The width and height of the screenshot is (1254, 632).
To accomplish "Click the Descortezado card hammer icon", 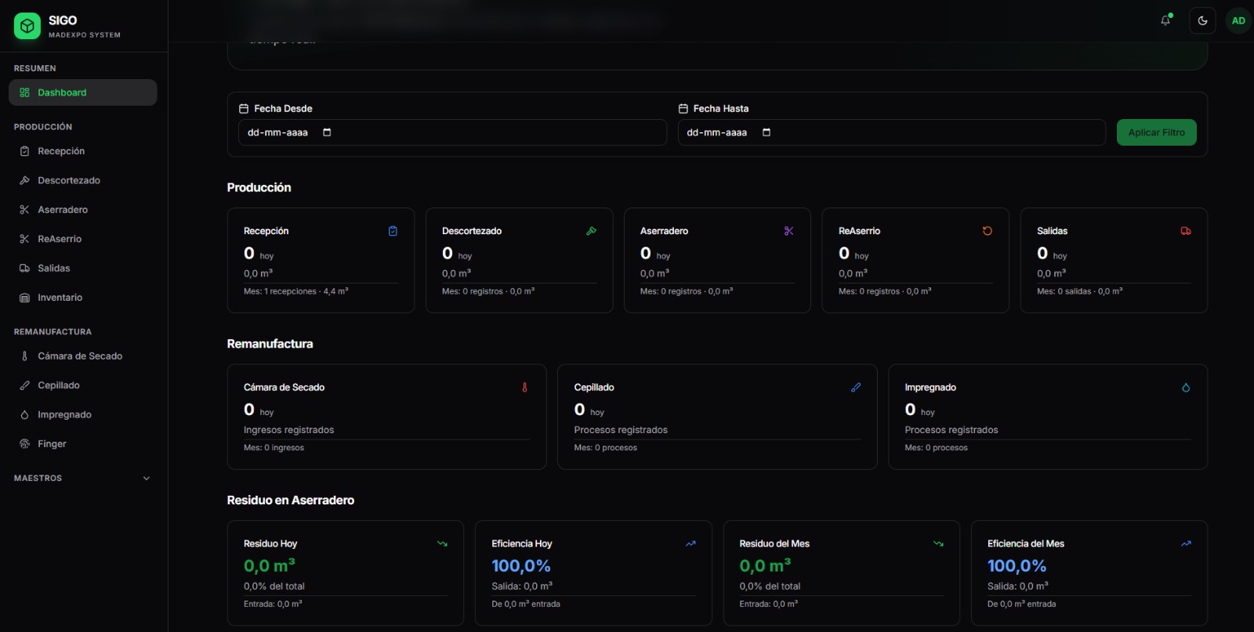I will point(592,231).
